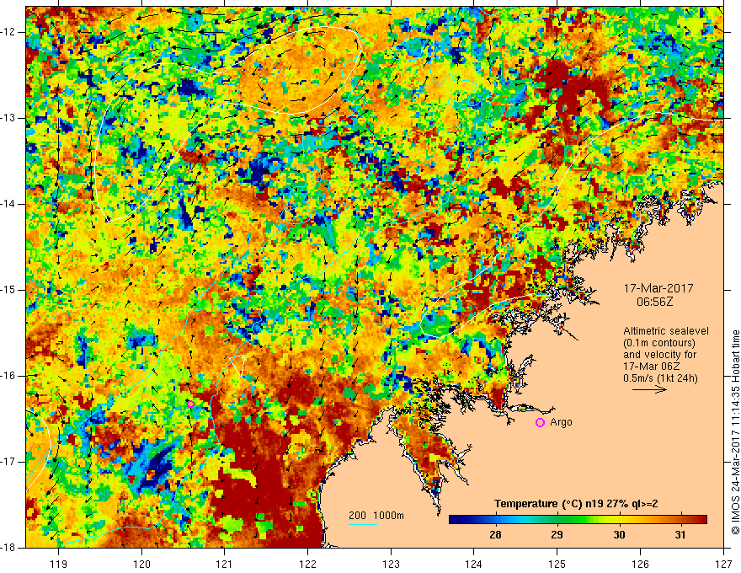Screen dimensions: 741x573
Task: Click the '0.5m/s (1kt 24h)' text
Action: [660, 378]
